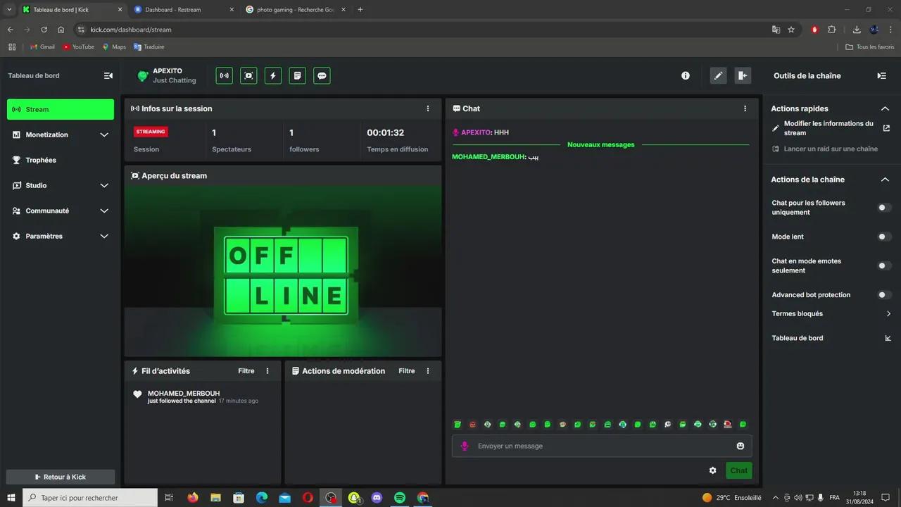This screenshot has height=507, width=901.
Task: Enable Chat pour les followers uniquement
Action: [884, 208]
